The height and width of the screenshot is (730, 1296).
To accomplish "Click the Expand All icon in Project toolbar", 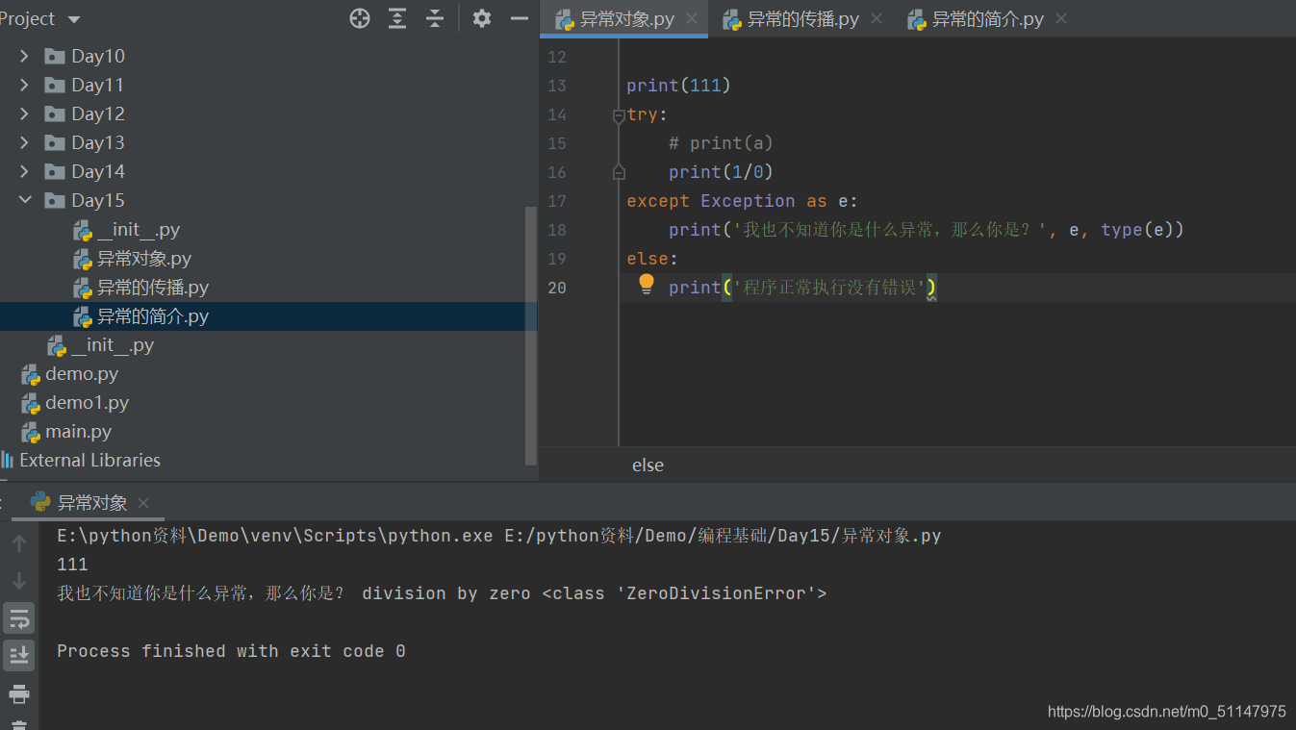I will pos(397,18).
